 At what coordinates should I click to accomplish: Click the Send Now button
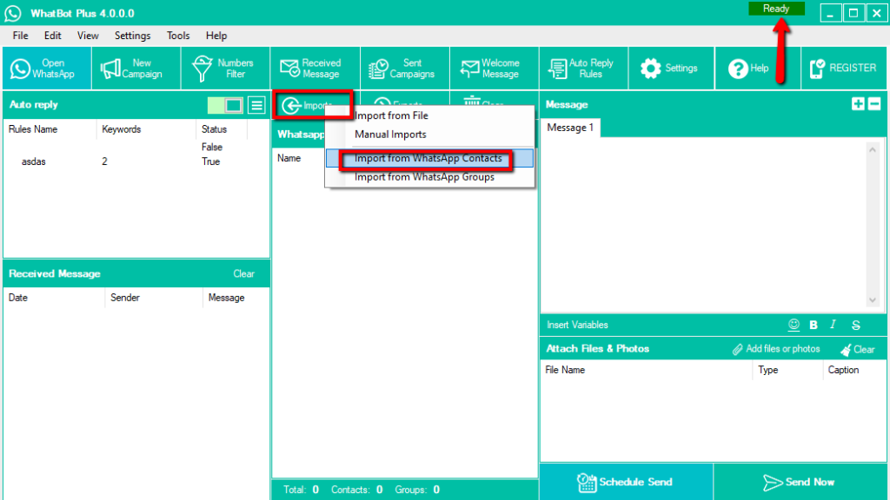[x=800, y=482]
